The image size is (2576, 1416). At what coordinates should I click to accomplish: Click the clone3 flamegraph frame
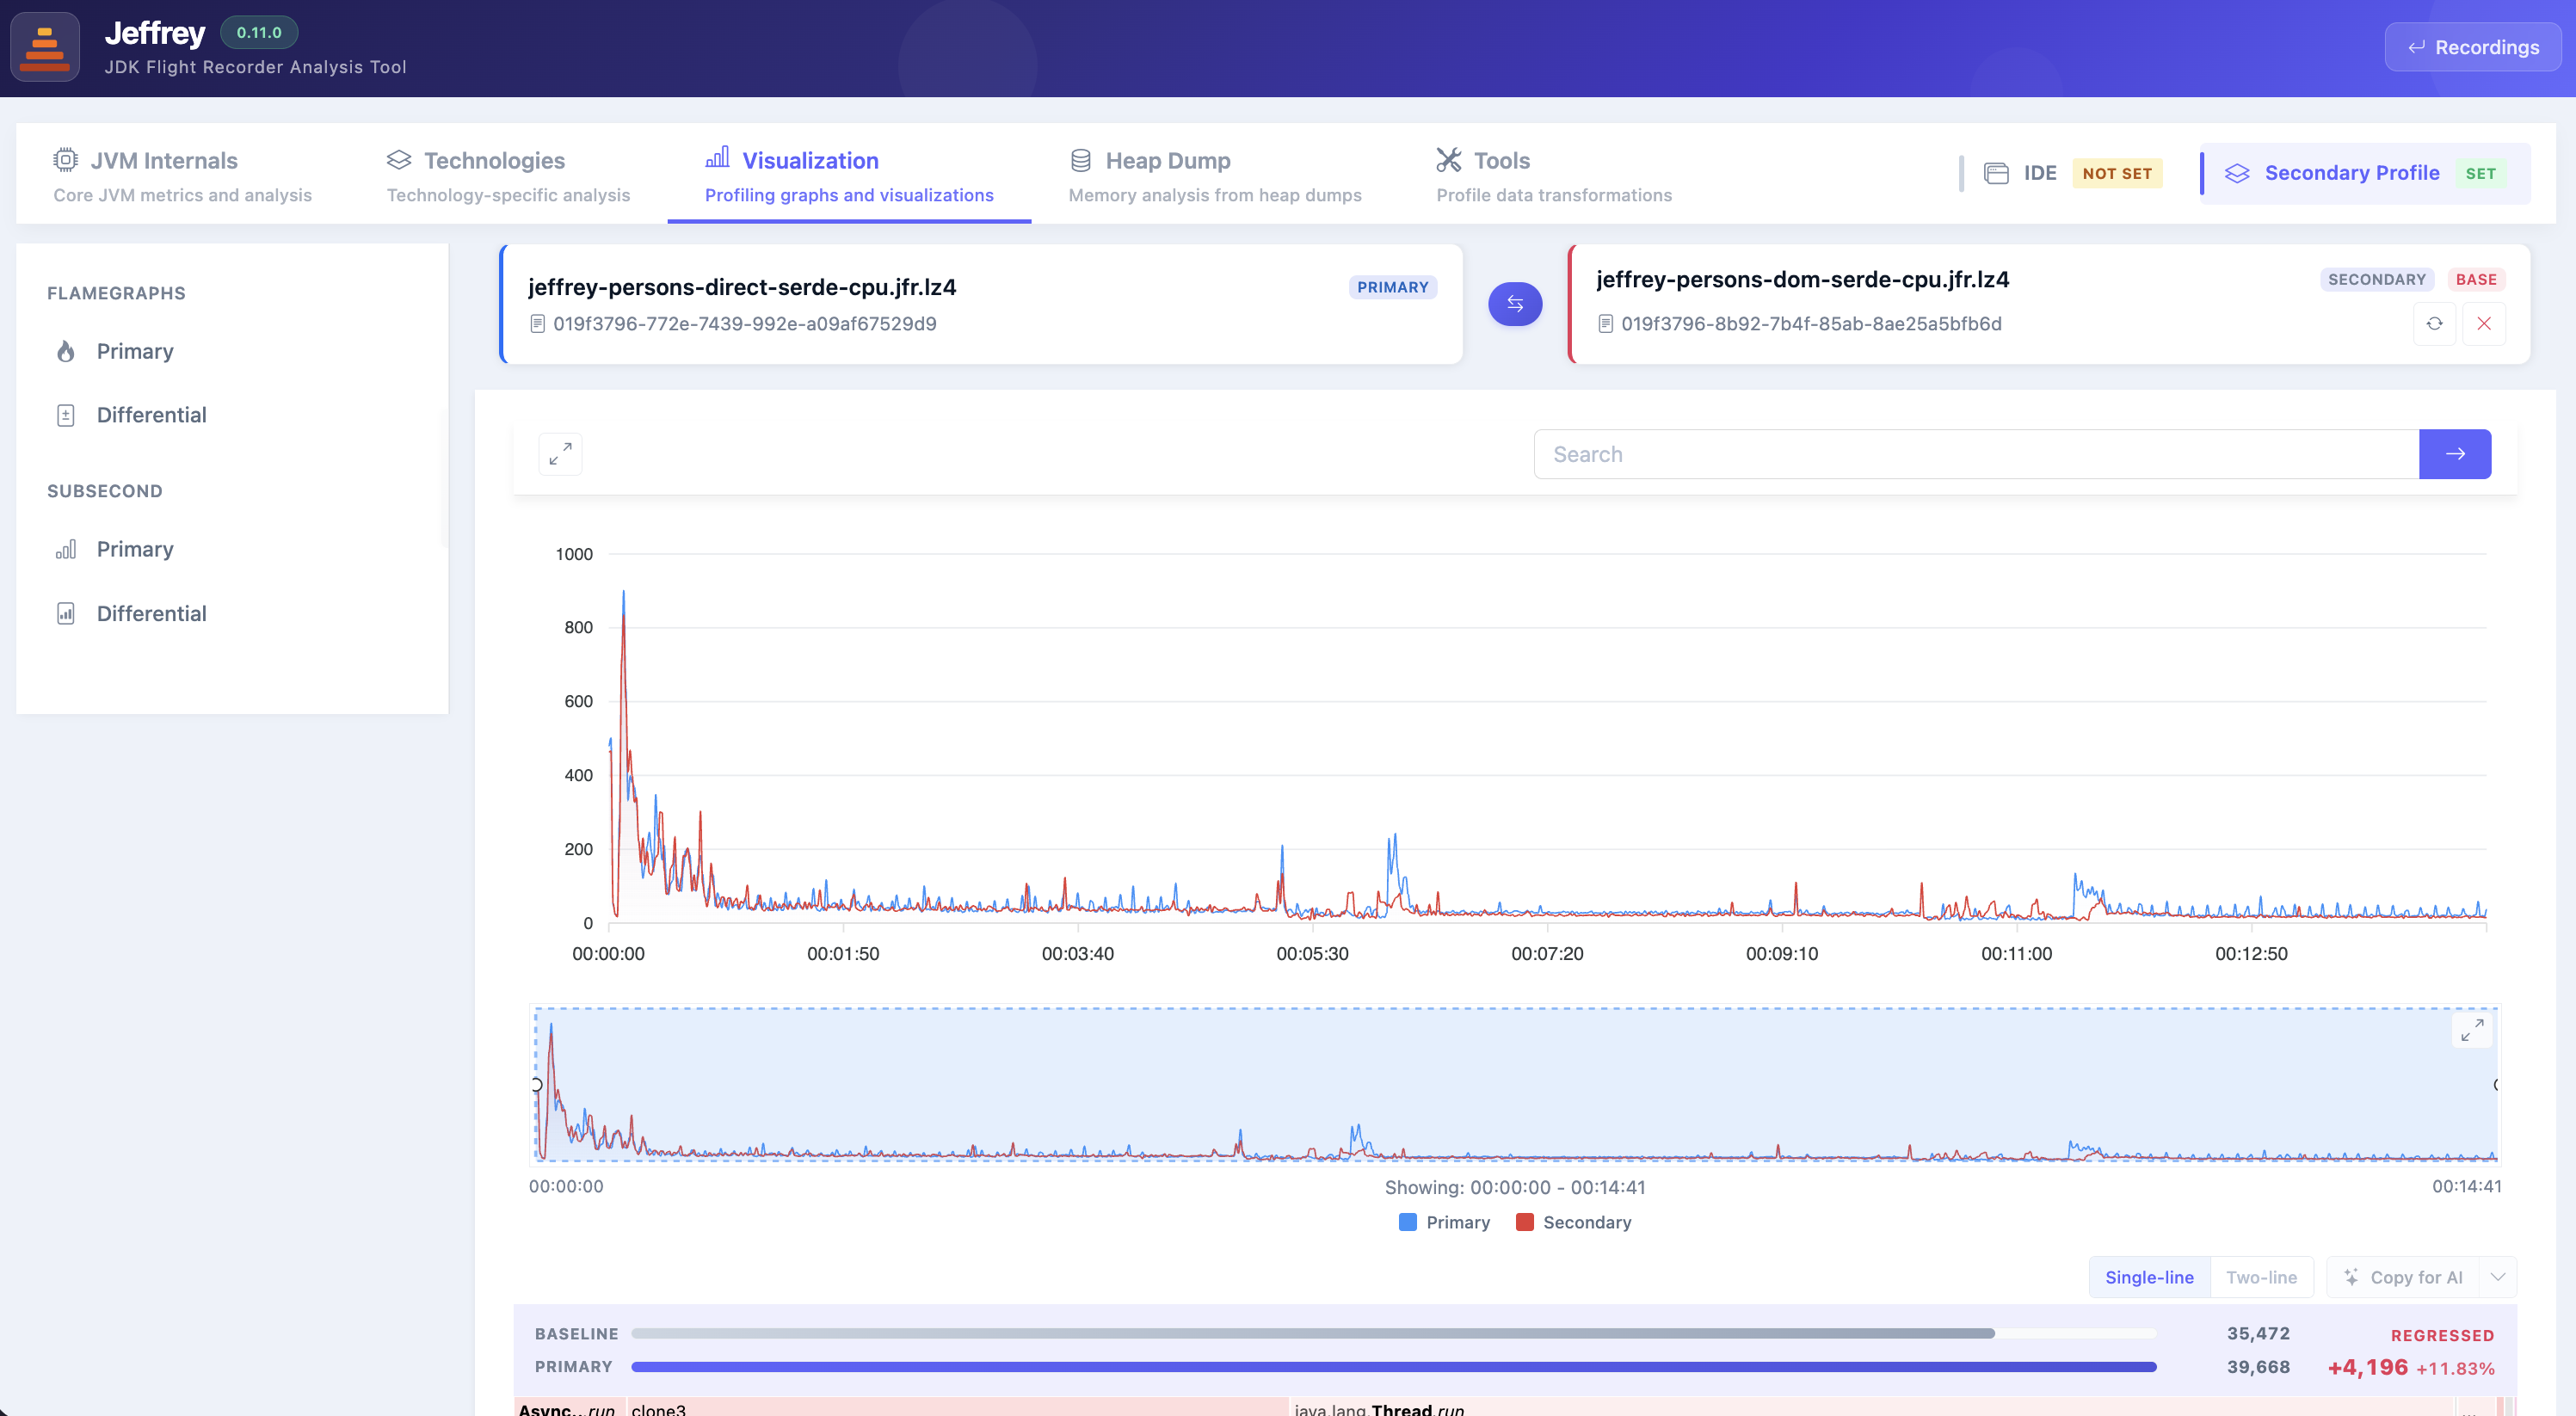click(958, 1407)
